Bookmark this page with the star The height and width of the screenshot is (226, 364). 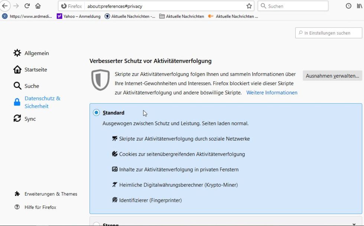click(x=249, y=6)
